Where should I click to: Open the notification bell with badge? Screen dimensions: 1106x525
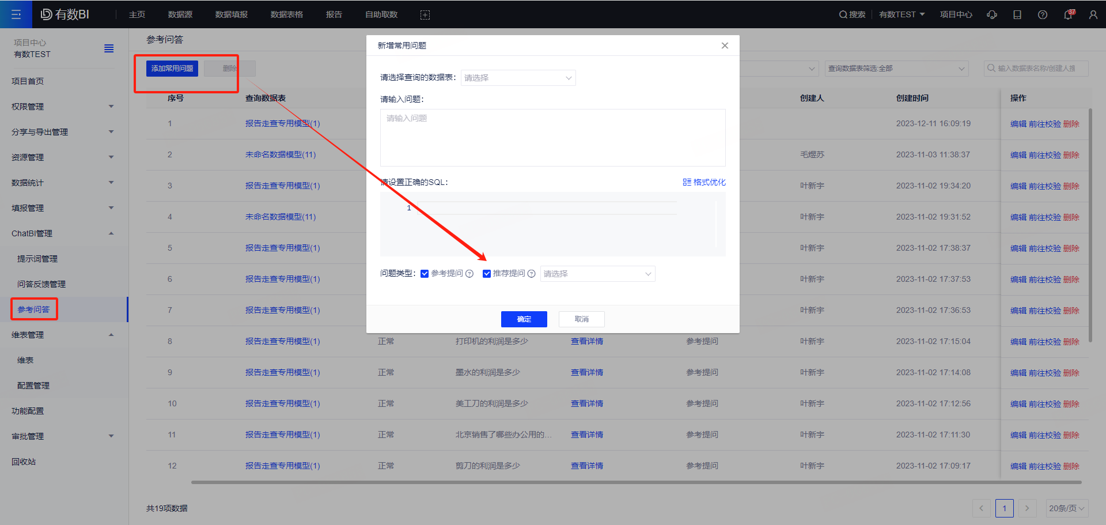coord(1067,15)
